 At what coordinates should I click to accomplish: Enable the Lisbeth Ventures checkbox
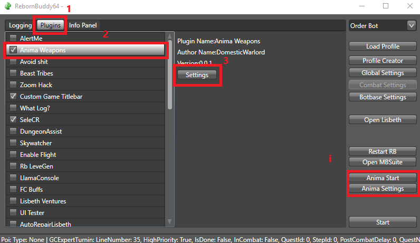[x=13, y=201]
